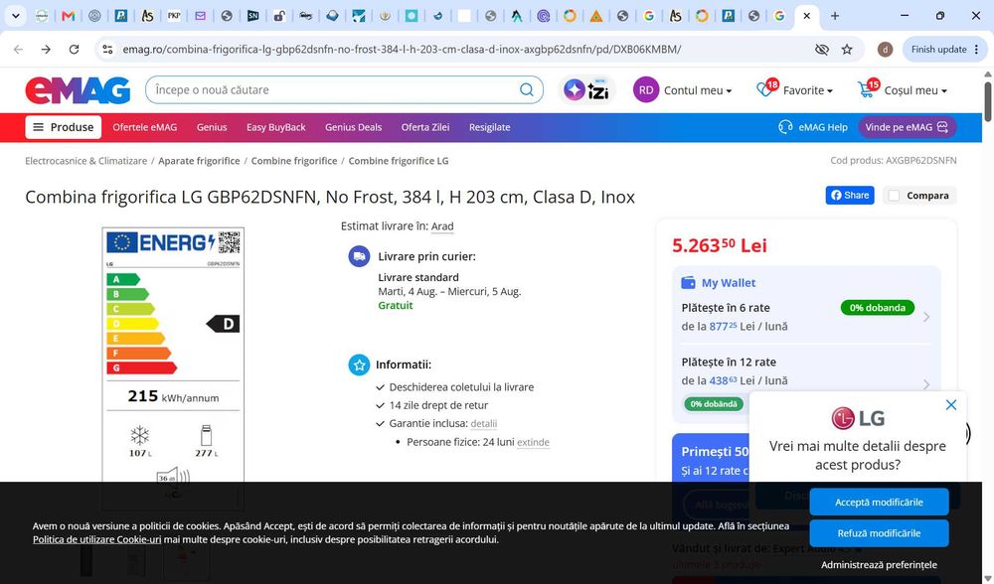Tick the Compara checkbox
Viewport: 994px width, 584px height.
pos(894,195)
